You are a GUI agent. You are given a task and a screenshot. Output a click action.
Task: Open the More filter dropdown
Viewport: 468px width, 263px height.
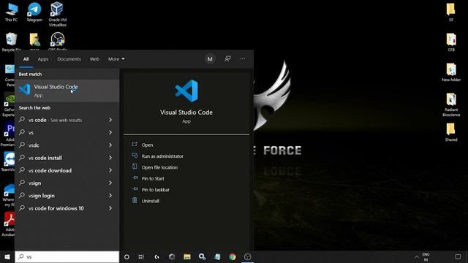click(x=116, y=59)
